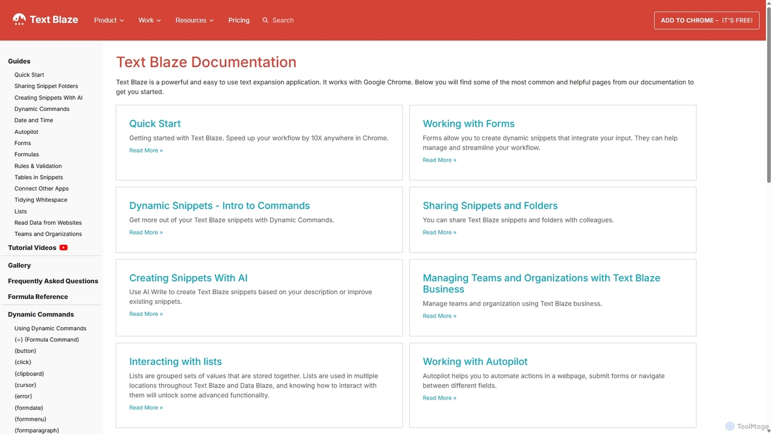Open the Formula Reference section

pos(38,297)
